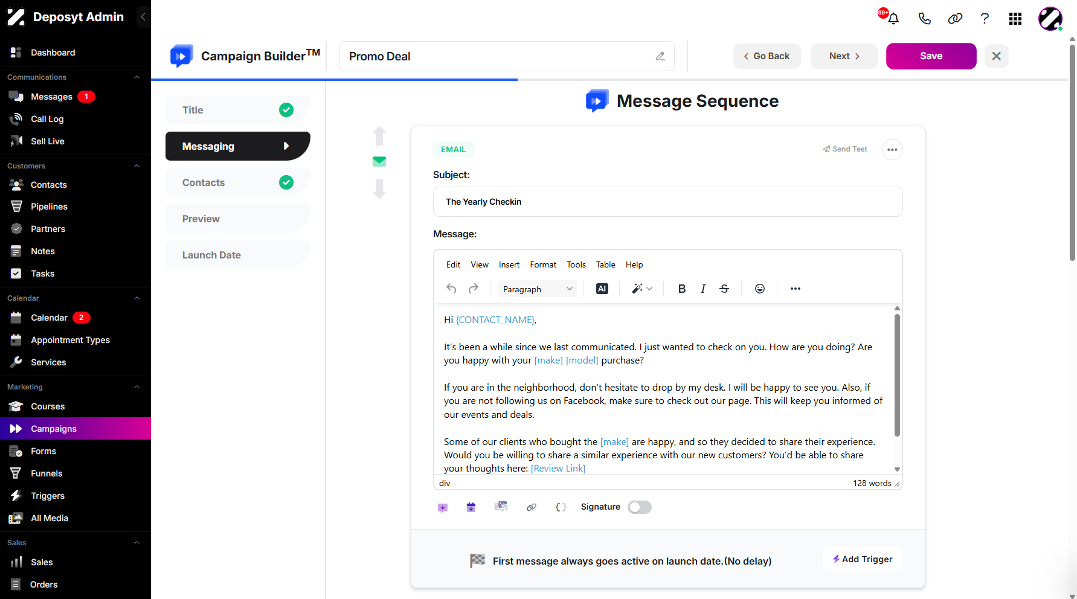Open the help question mark icon
Image resolution: width=1077 pixels, height=599 pixels.
click(985, 19)
